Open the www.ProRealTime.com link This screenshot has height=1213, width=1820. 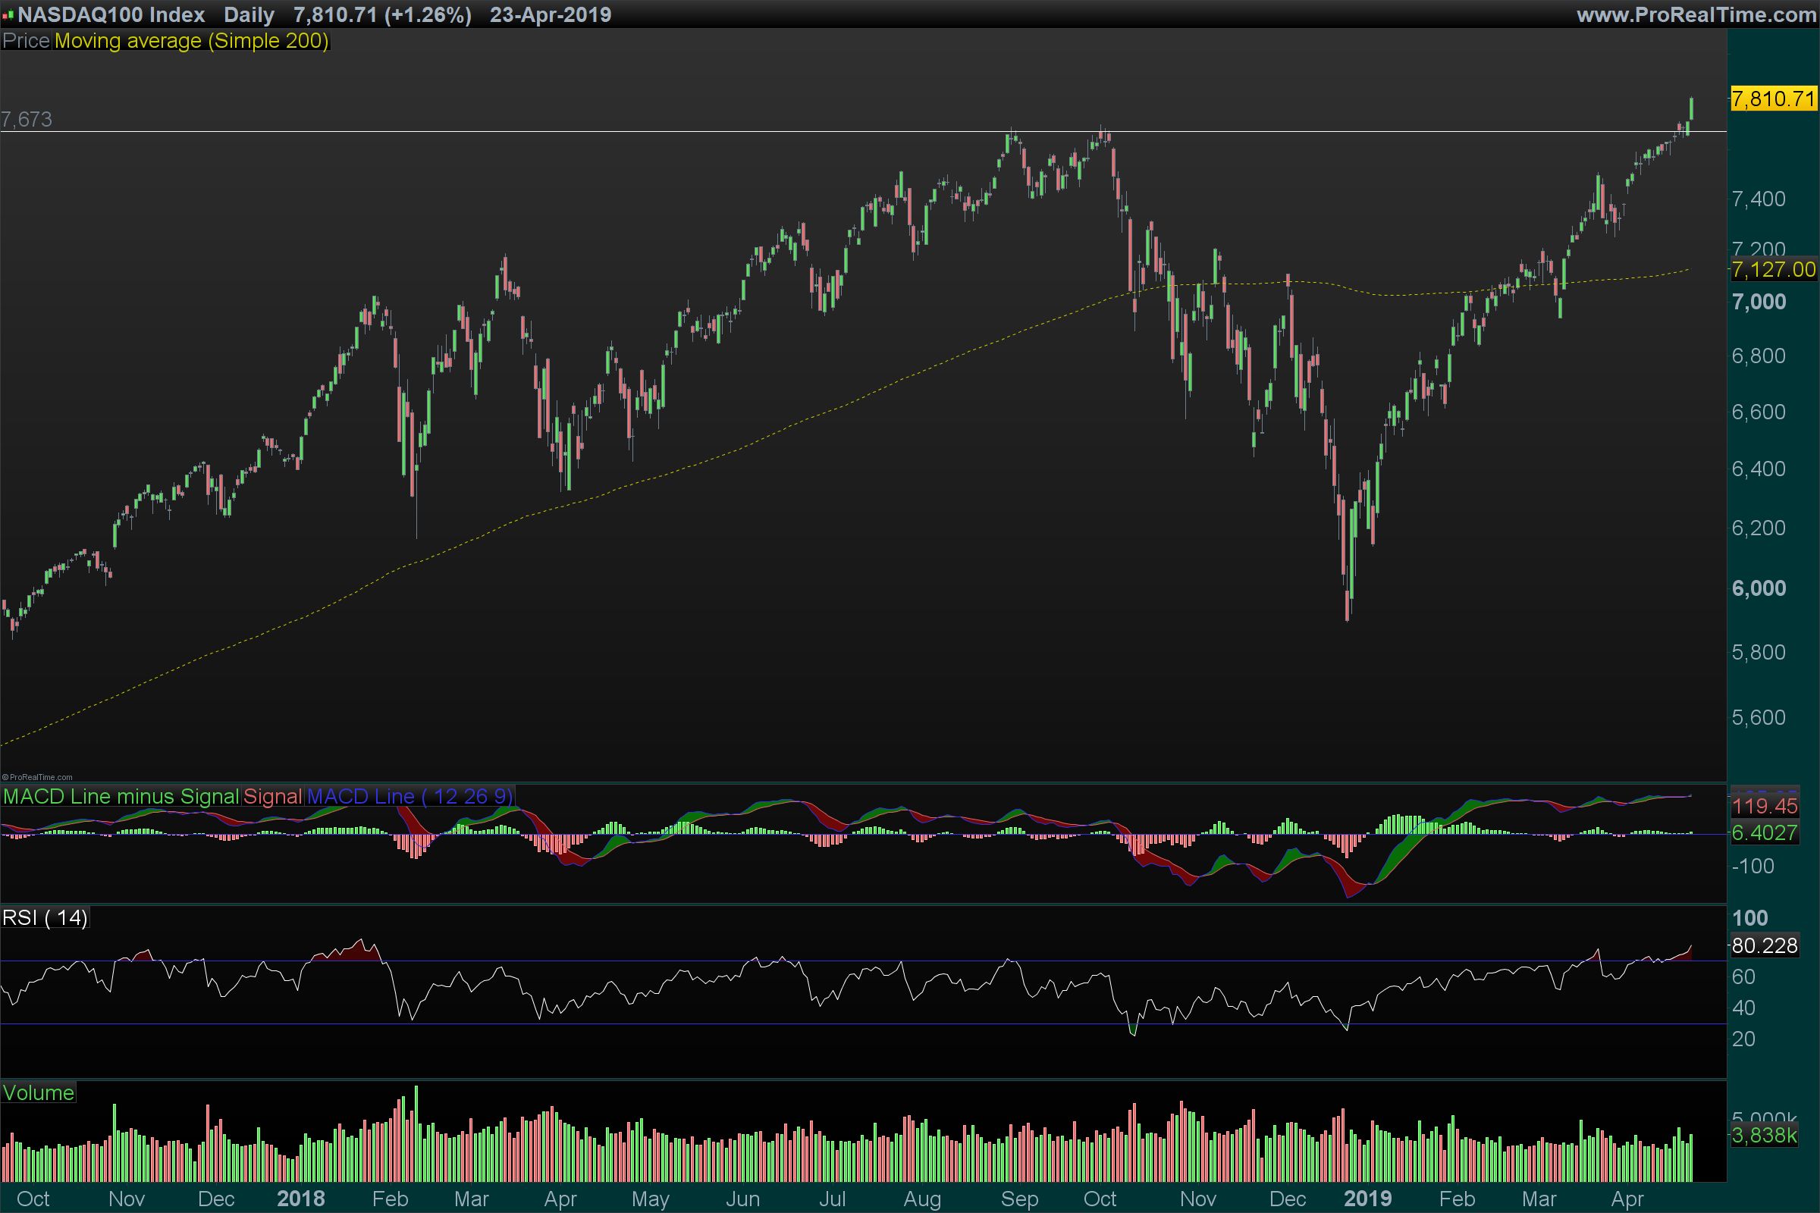click(1696, 14)
